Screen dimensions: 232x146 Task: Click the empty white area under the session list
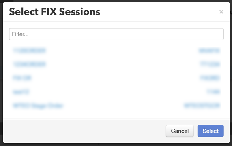pyautogui.click(x=116, y=114)
